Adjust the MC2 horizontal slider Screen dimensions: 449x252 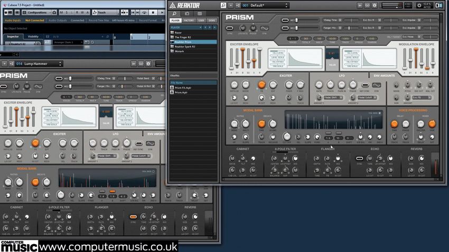point(307,28)
